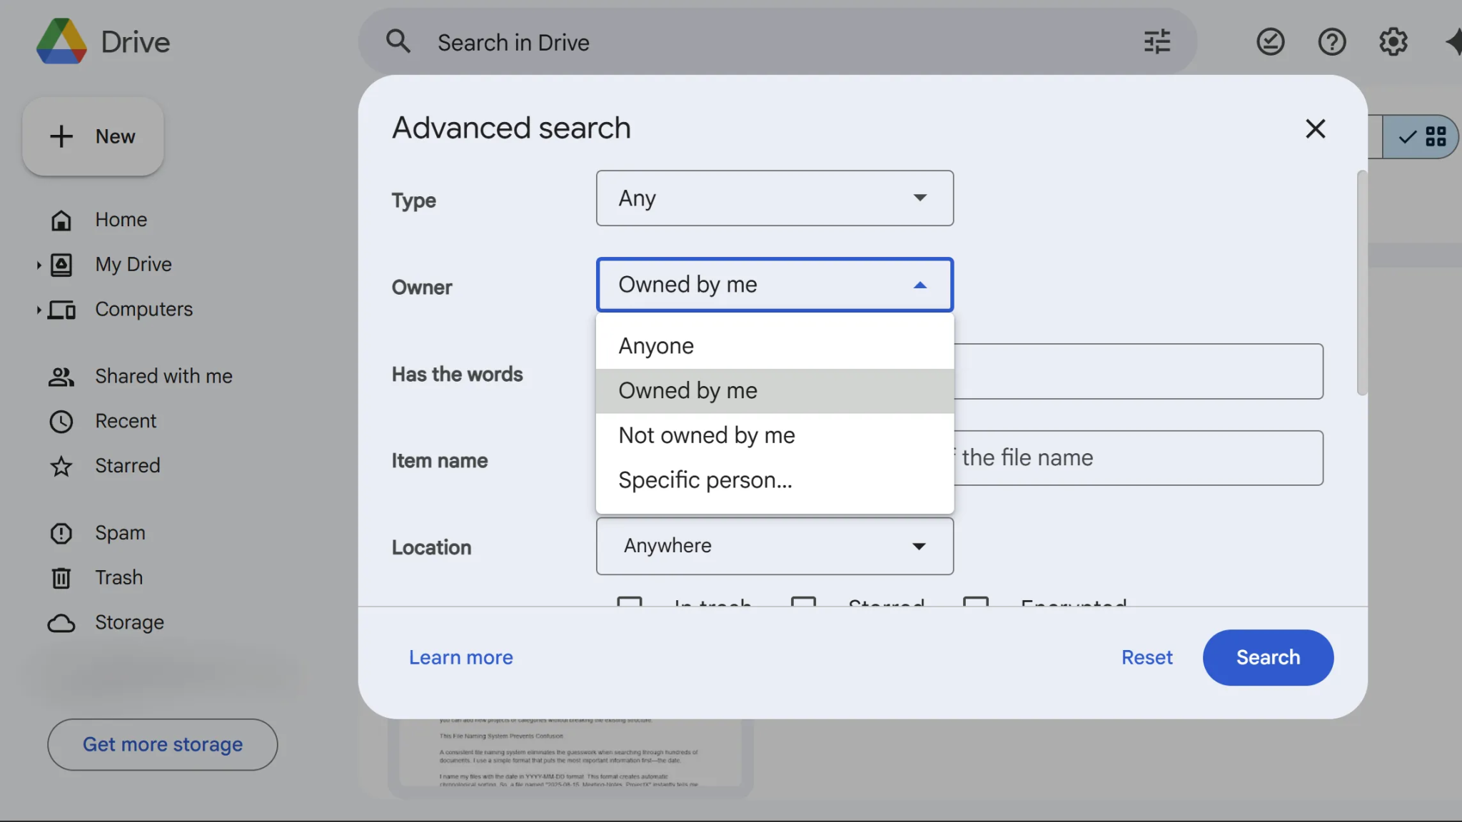Click the Gemini spark icon top right

point(1454,41)
